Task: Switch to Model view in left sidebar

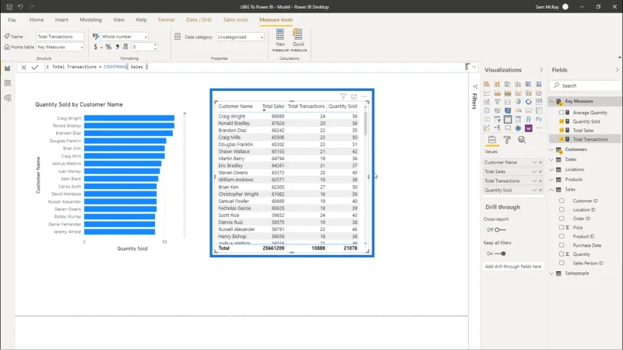Action: [x=8, y=98]
